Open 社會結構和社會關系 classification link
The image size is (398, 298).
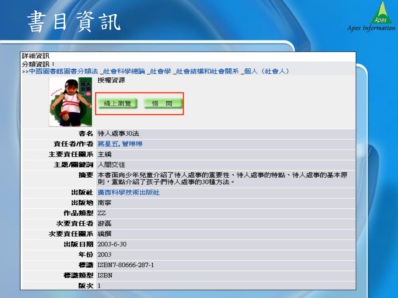coord(208,71)
